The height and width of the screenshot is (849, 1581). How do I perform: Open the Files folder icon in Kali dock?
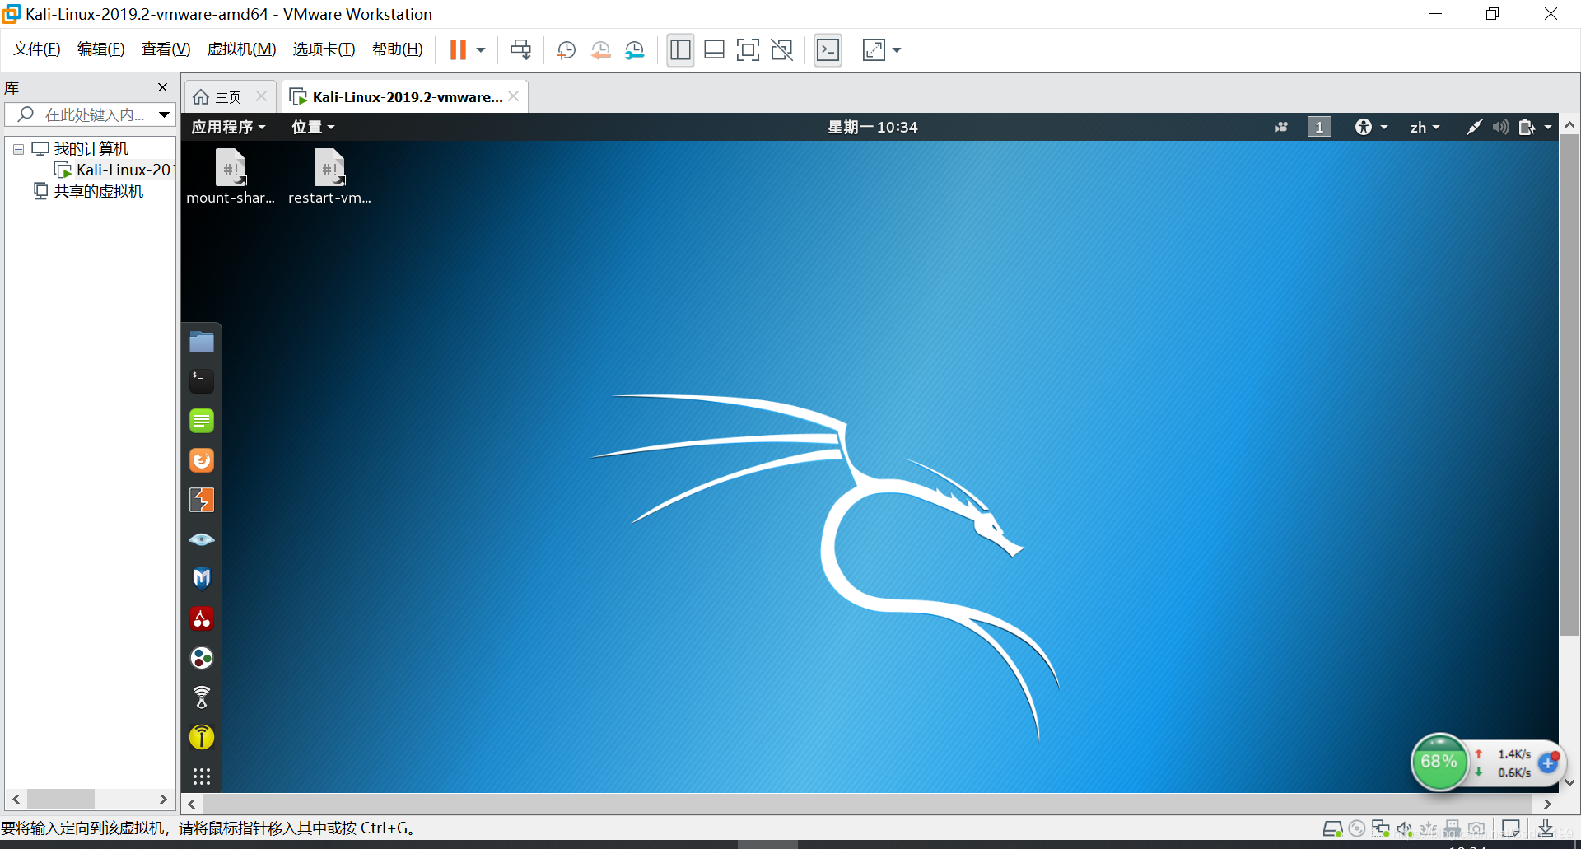point(202,342)
